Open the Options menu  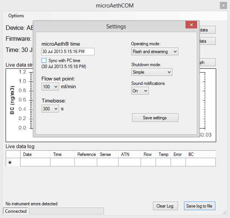pos(16,16)
